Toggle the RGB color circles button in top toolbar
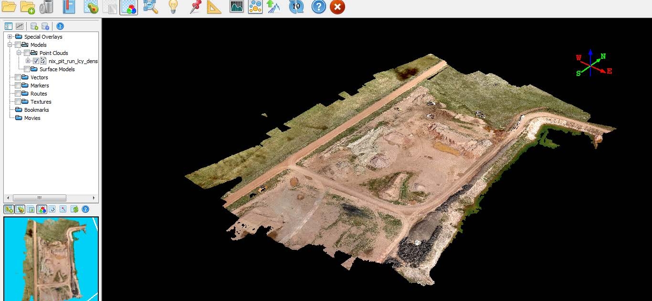 129,7
